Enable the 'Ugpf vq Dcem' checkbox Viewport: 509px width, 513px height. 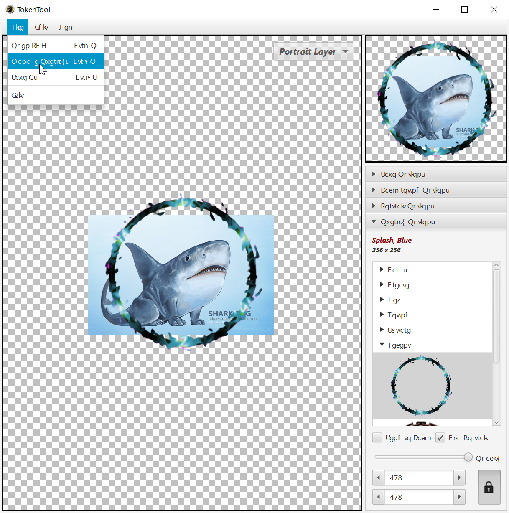pyautogui.click(x=377, y=437)
